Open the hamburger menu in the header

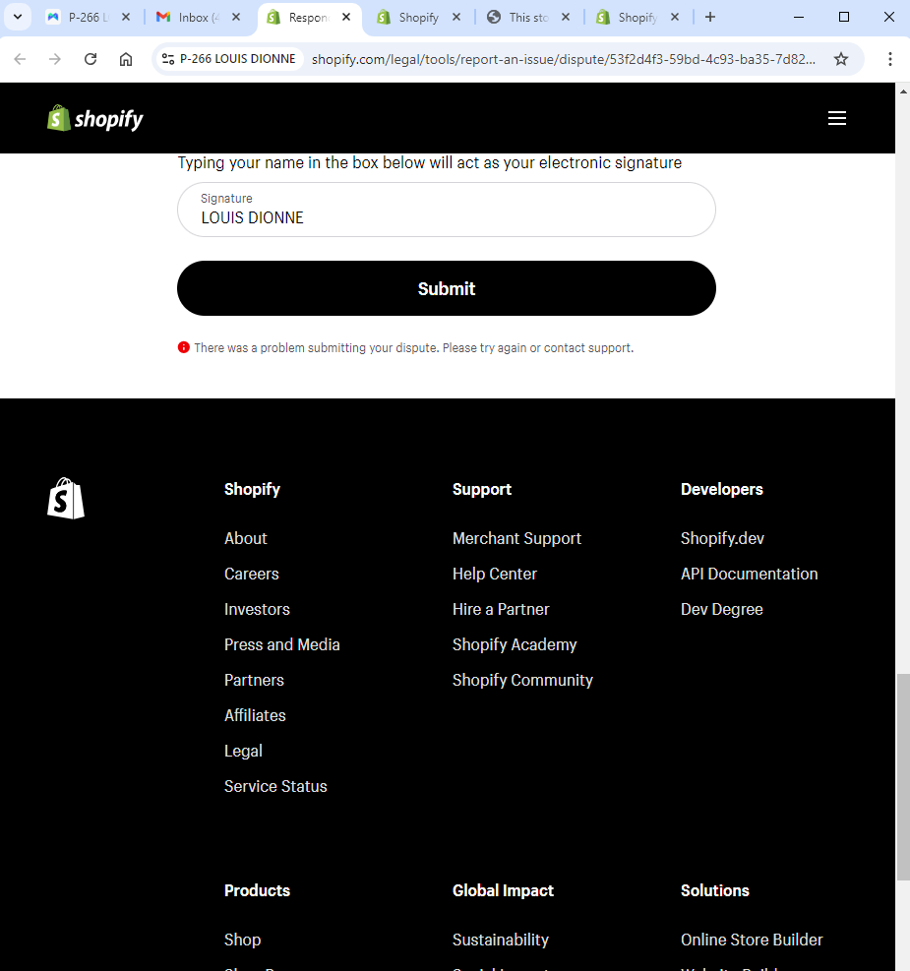tap(837, 118)
